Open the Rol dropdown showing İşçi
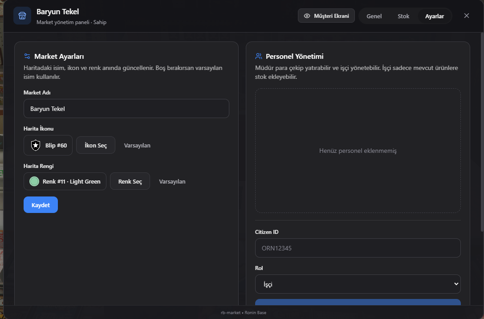Image resolution: width=484 pixels, height=319 pixels. [358, 284]
